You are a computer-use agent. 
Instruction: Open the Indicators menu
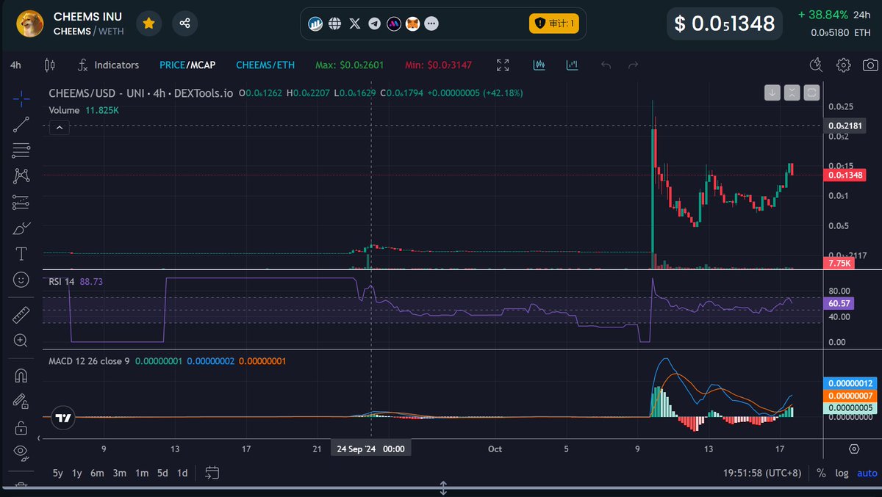[108, 65]
